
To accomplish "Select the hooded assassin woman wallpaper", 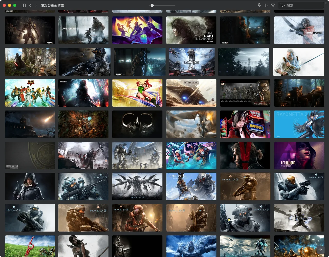I will pos(30,187).
